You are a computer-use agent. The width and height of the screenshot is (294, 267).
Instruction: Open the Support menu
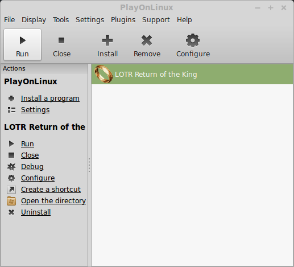pos(156,20)
